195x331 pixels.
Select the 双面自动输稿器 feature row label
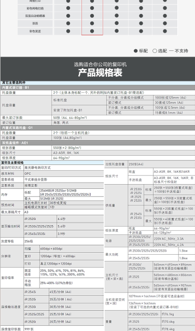point(35,16)
